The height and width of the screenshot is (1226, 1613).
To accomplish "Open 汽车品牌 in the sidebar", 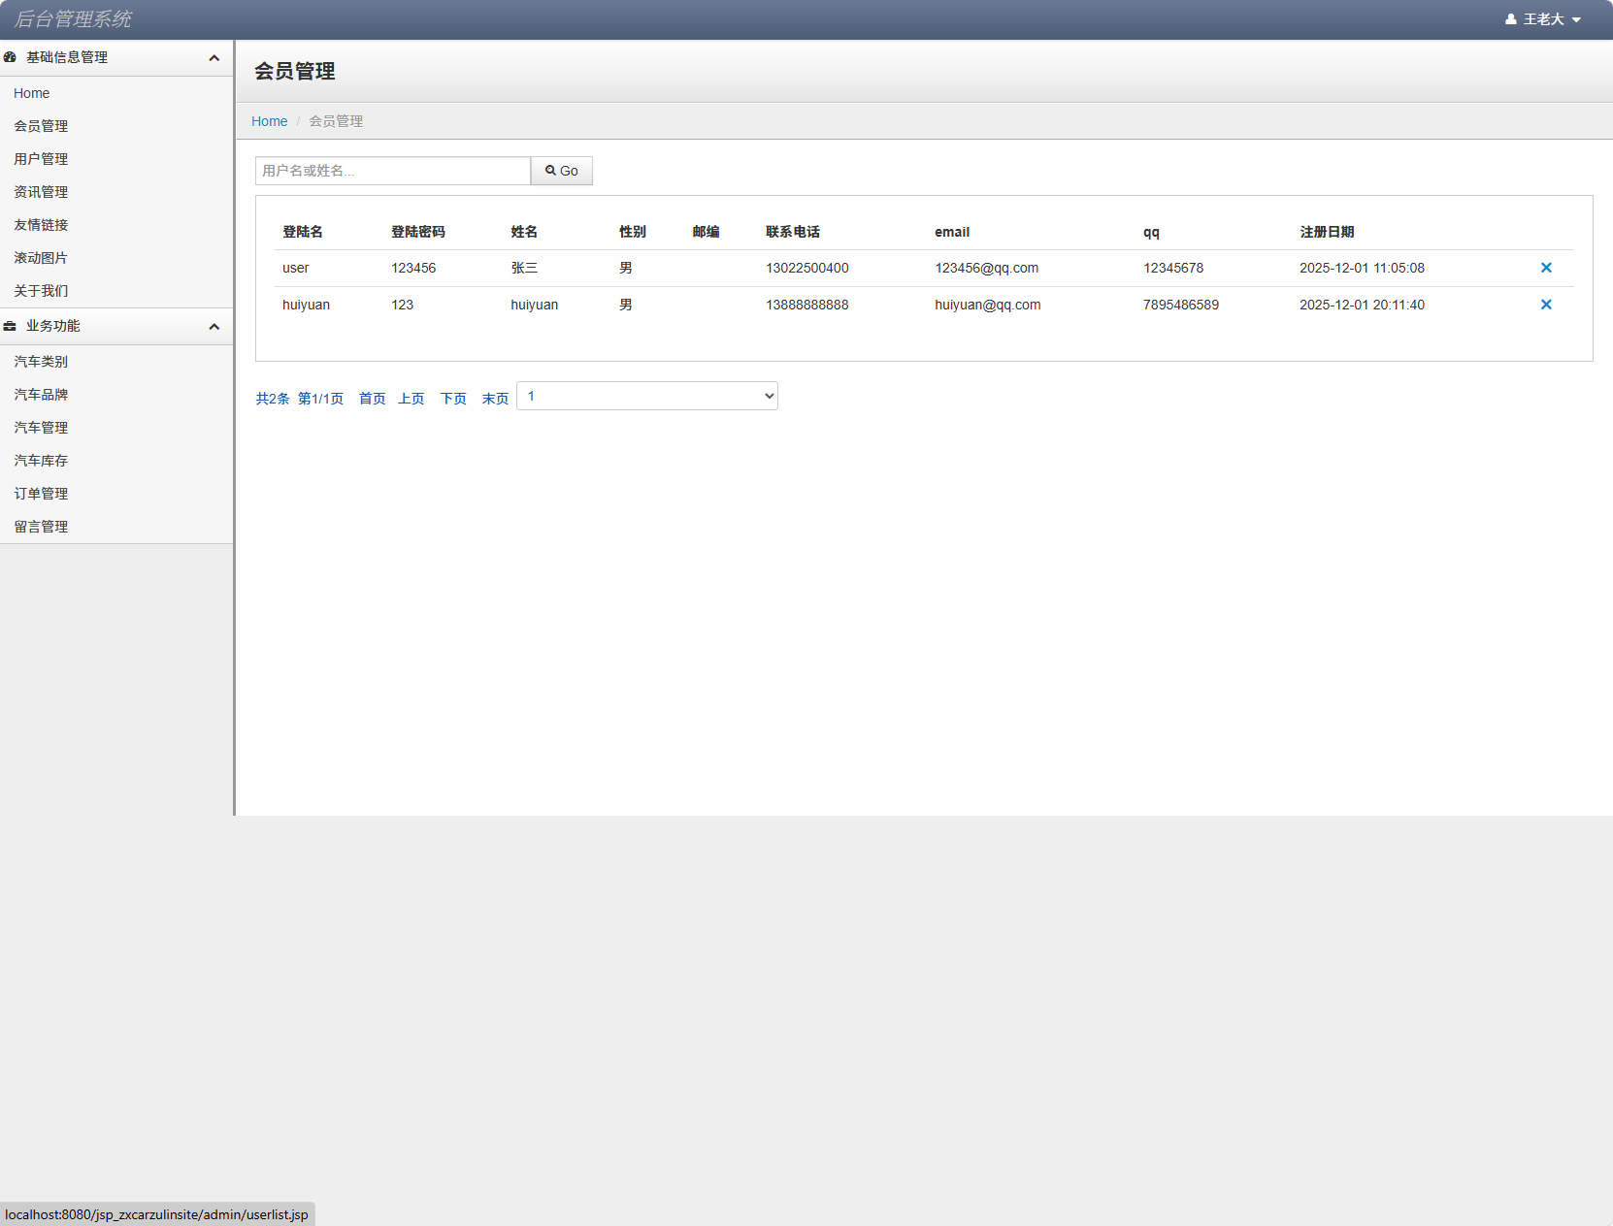I will (41, 395).
